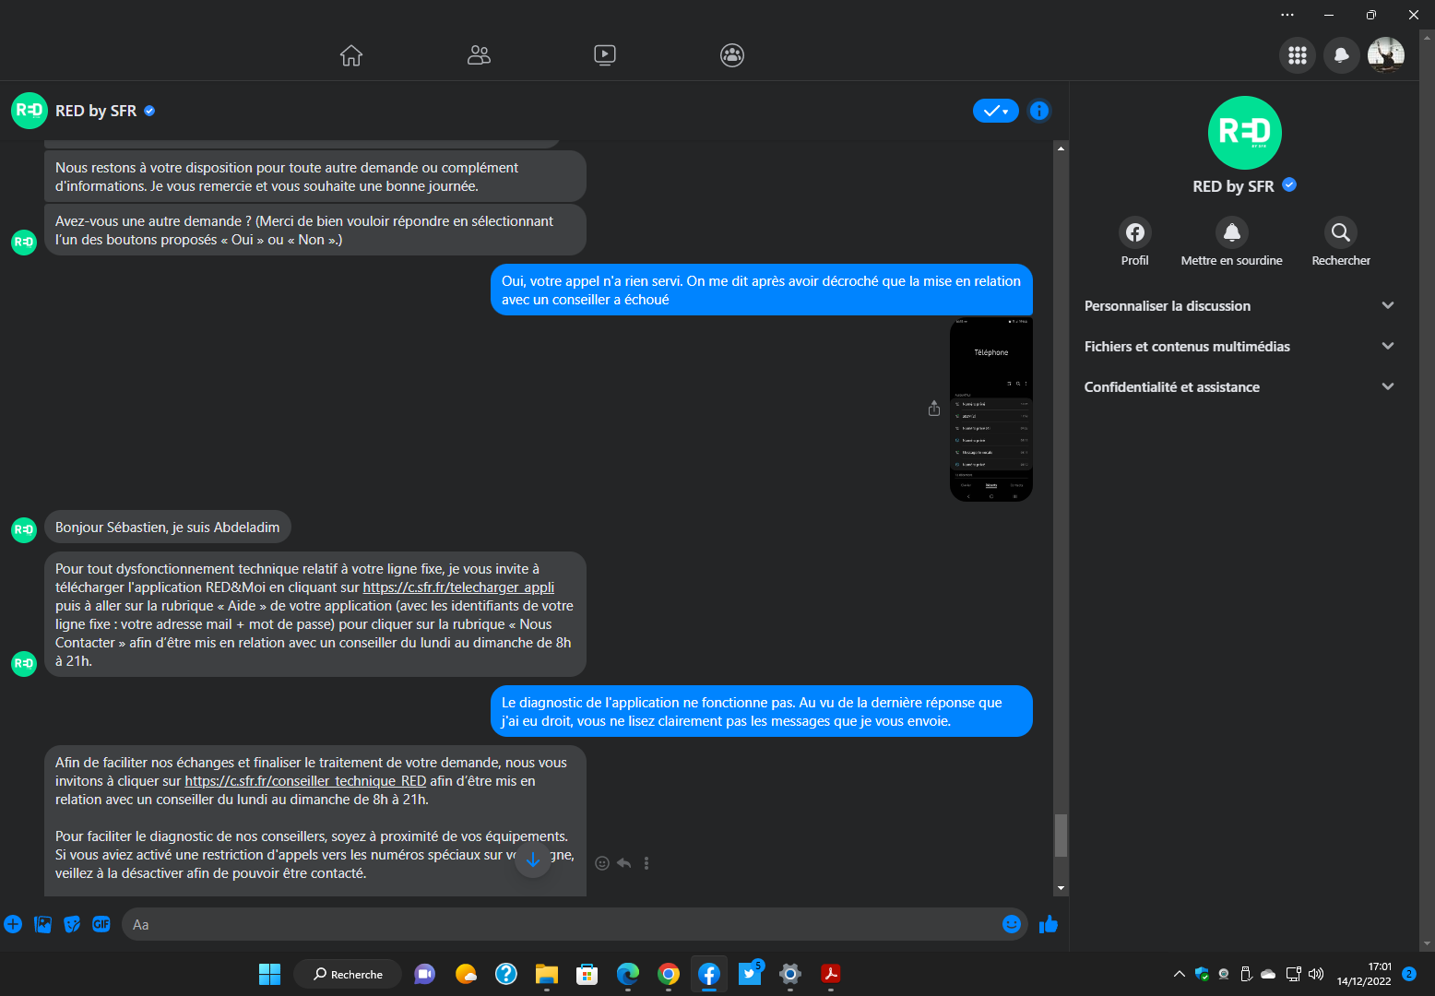This screenshot has height=996, width=1435.
Task: React to message with emoji icon
Action: pyautogui.click(x=602, y=863)
